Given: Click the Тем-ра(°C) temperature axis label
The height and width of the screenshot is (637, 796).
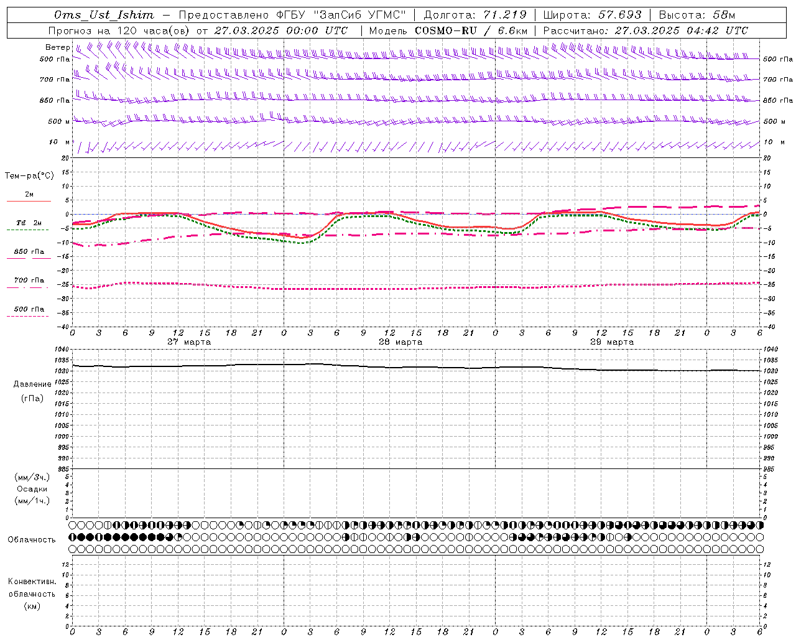Looking at the screenshot, I should 29,176.
